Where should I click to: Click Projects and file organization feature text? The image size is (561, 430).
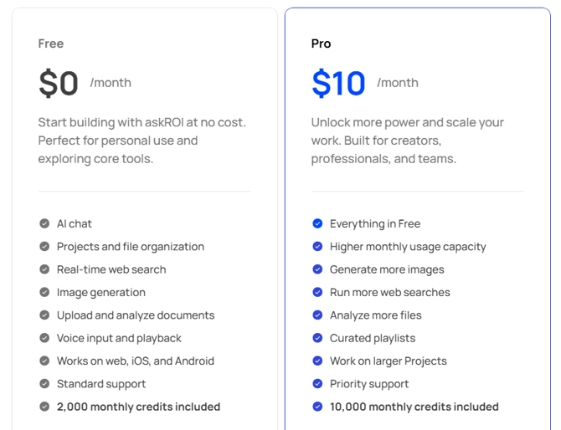click(131, 247)
